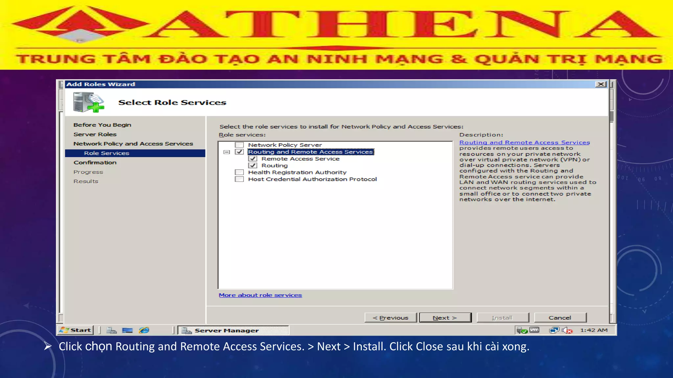Open the Windows Start menu

(x=76, y=330)
